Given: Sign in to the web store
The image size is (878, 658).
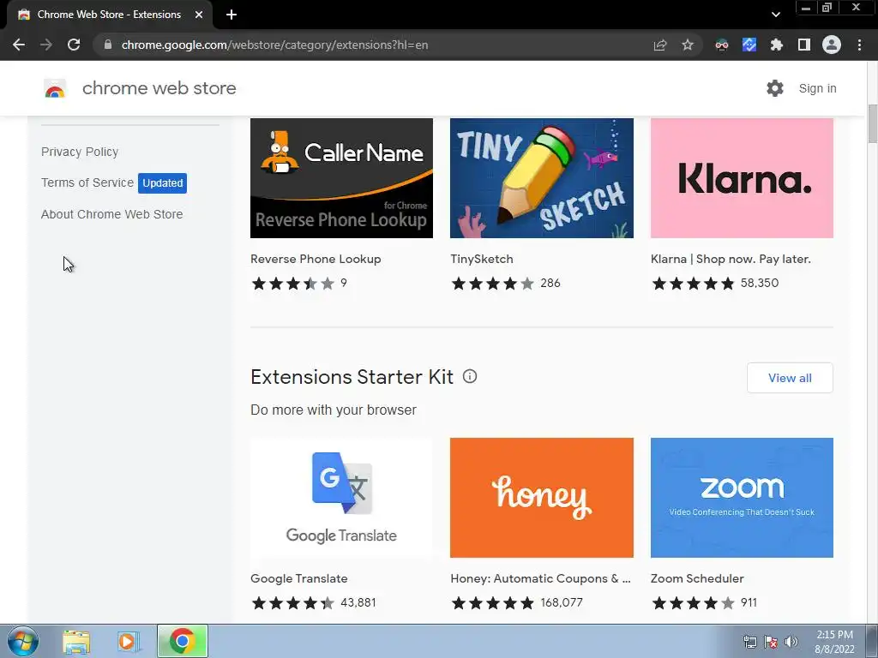Looking at the screenshot, I should pos(817,88).
